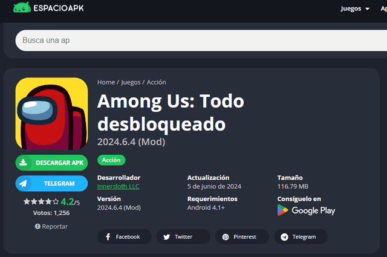Click the 'Votos: 1,256' text

(x=51, y=213)
